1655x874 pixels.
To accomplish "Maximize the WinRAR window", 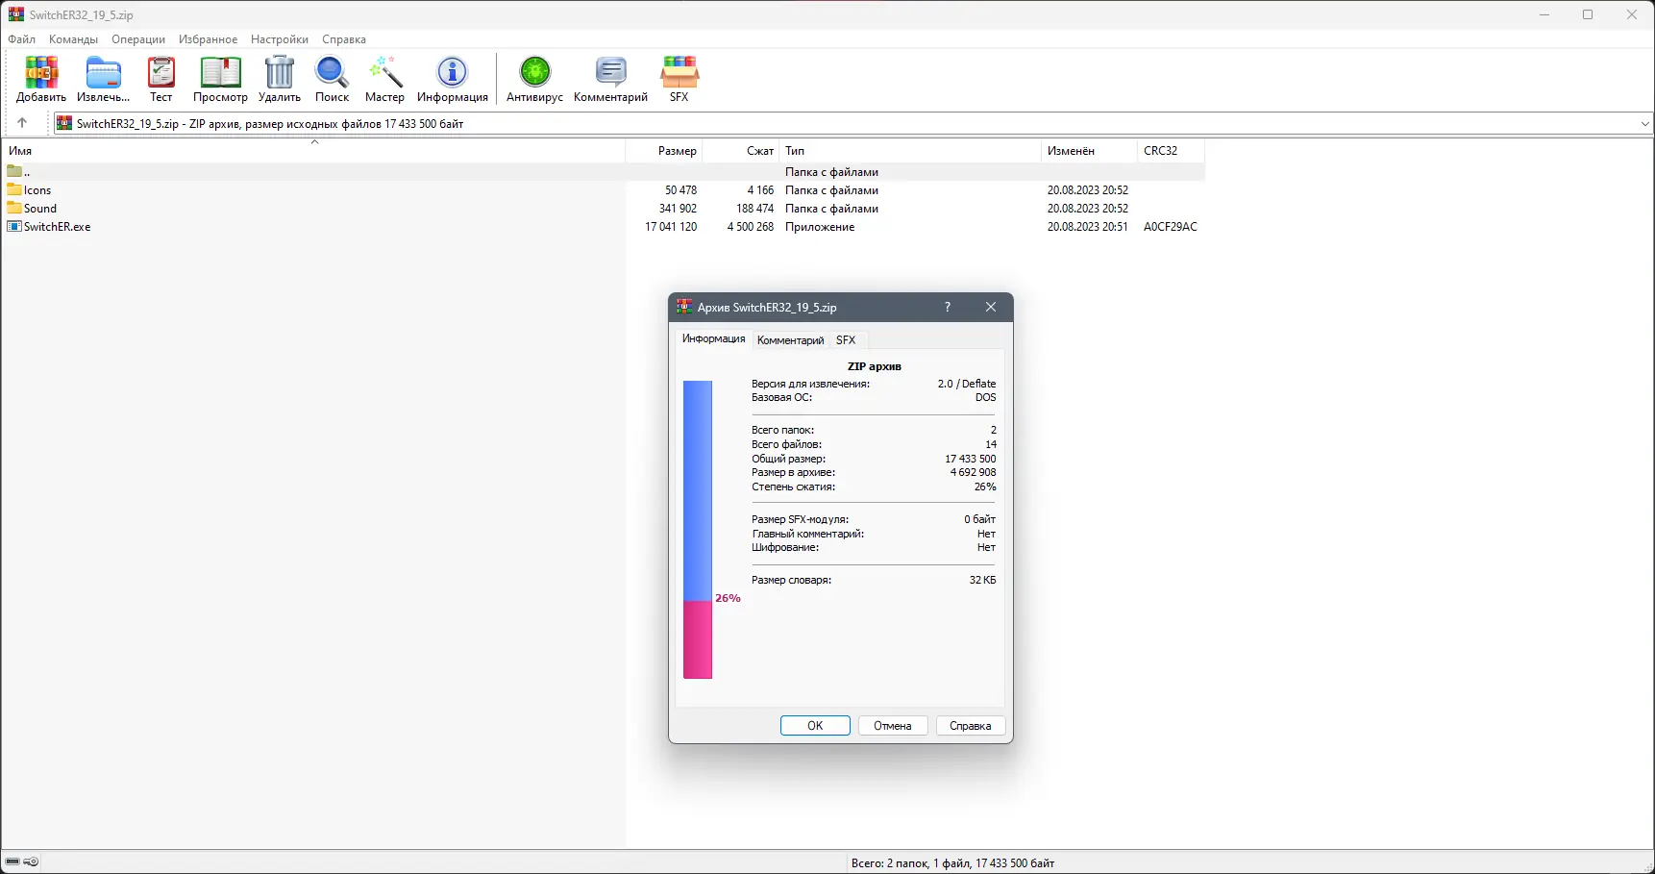I will (1588, 14).
